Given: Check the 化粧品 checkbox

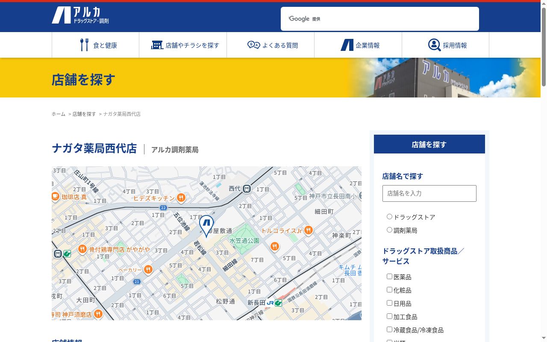Looking at the screenshot, I should (x=389, y=290).
